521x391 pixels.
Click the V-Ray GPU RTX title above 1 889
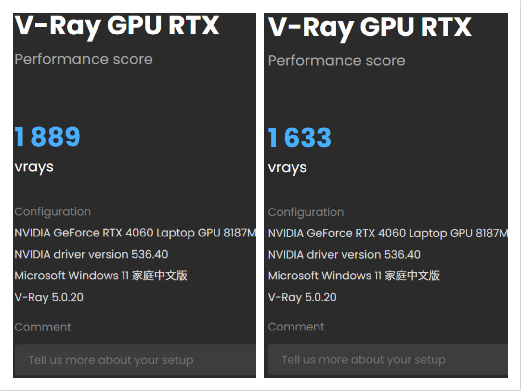(117, 26)
